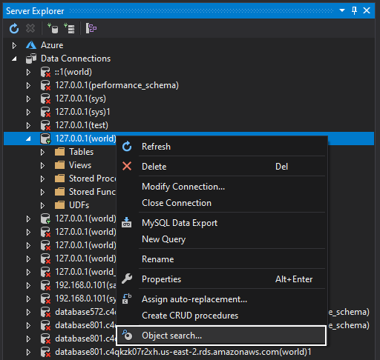This screenshot has height=360, width=380.
Task: Click the Tables folder icon
Action: pyautogui.click(x=59, y=152)
